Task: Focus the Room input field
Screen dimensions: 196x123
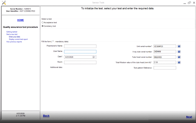Action: (80, 62)
